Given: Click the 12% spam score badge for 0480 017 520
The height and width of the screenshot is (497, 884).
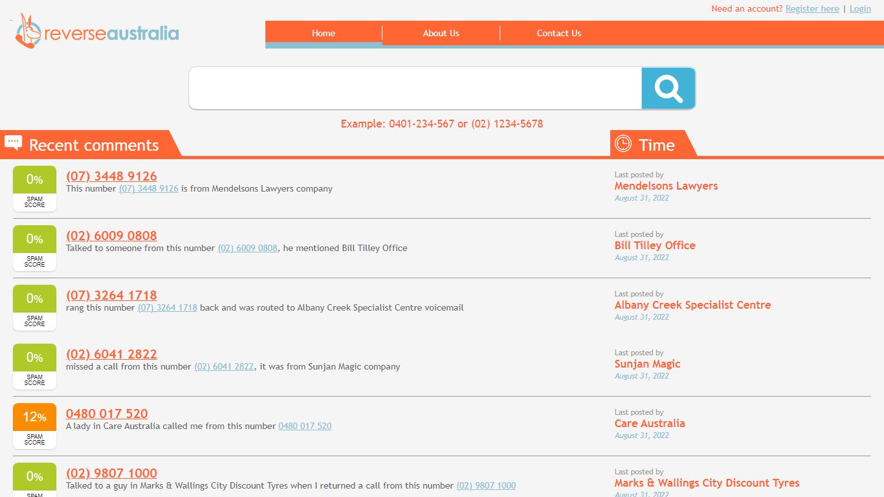Looking at the screenshot, I should point(35,426).
